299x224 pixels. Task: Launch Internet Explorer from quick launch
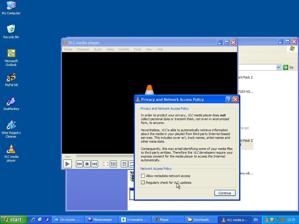point(33,220)
